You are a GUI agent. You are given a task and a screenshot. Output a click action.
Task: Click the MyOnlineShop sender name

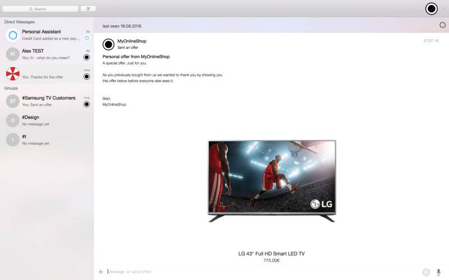coord(132,41)
